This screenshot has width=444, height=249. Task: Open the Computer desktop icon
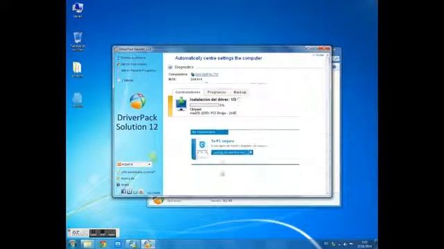(77, 10)
